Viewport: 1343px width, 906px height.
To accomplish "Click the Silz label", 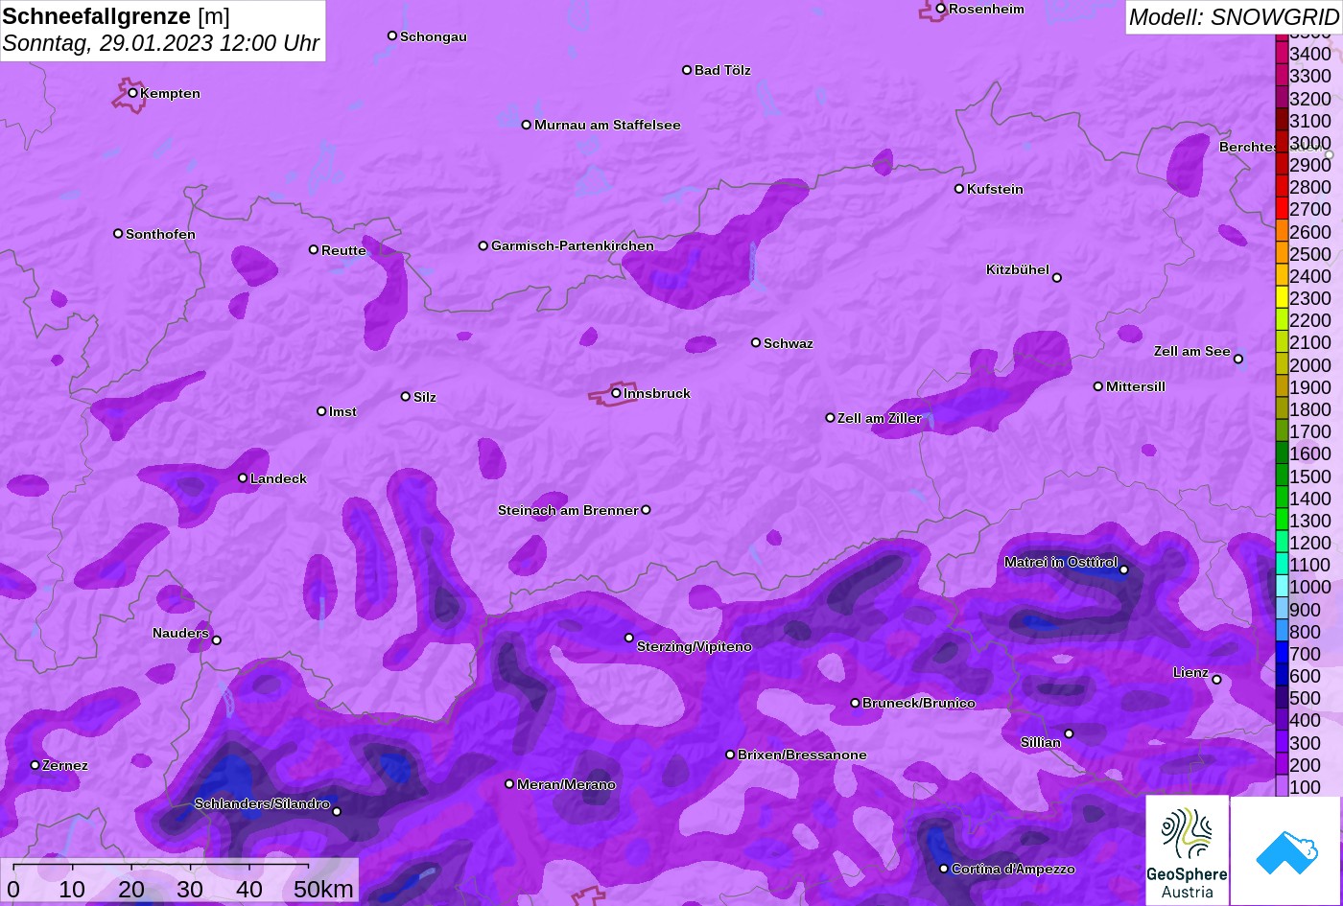I will [x=425, y=397].
